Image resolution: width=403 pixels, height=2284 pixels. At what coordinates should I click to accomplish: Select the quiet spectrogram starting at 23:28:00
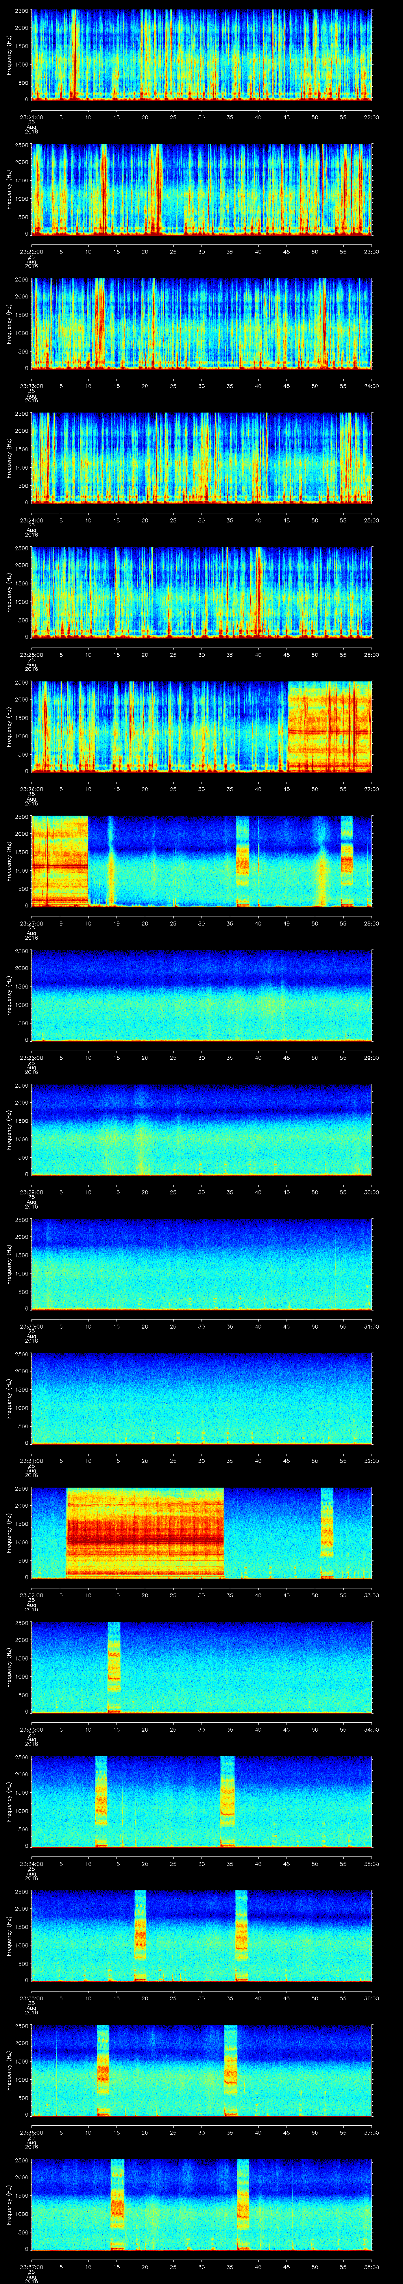tap(201, 995)
